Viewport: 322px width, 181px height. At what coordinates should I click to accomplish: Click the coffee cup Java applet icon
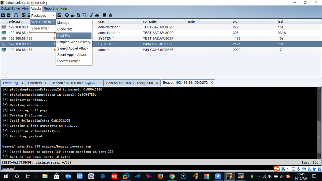pos(73,15)
